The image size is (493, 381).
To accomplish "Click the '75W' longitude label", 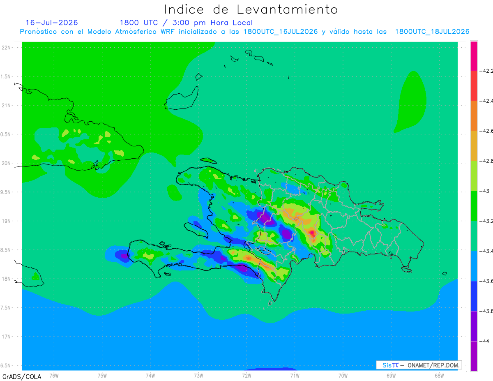I will click(x=102, y=375).
